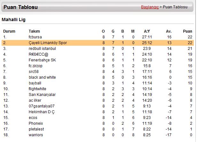Open 07gsantalya07 team entry
This screenshot has width=198, height=142.
[42, 106]
